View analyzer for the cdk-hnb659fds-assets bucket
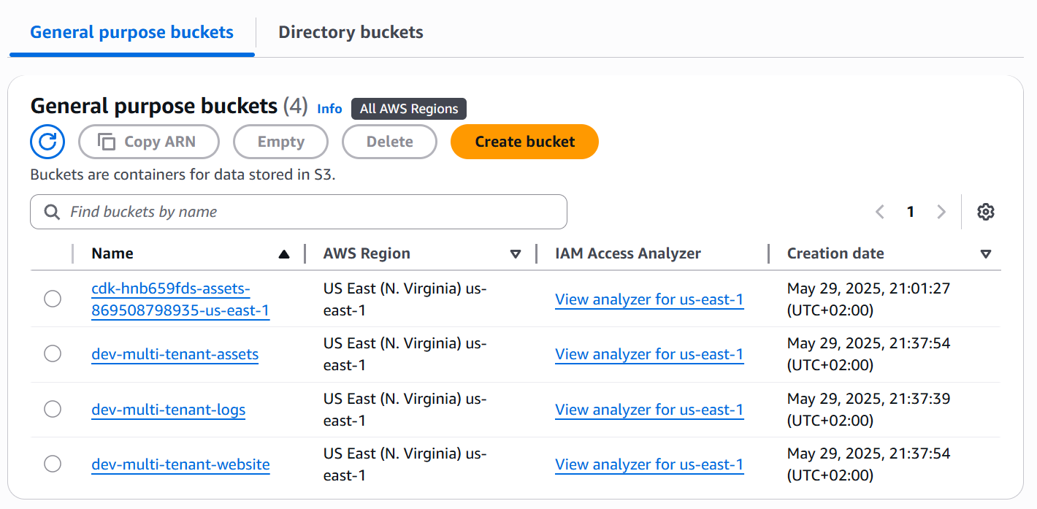This screenshot has width=1037, height=509. pyautogui.click(x=649, y=299)
